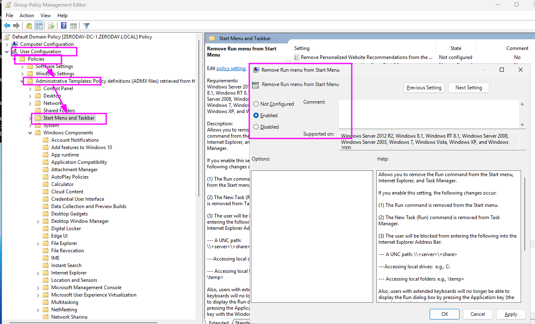535x324 pixels.
Task: Expand the Software Settings node
Action: click(x=22, y=66)
